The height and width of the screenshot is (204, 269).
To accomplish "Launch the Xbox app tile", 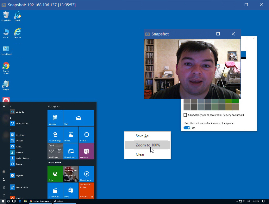I will [55, 174].
